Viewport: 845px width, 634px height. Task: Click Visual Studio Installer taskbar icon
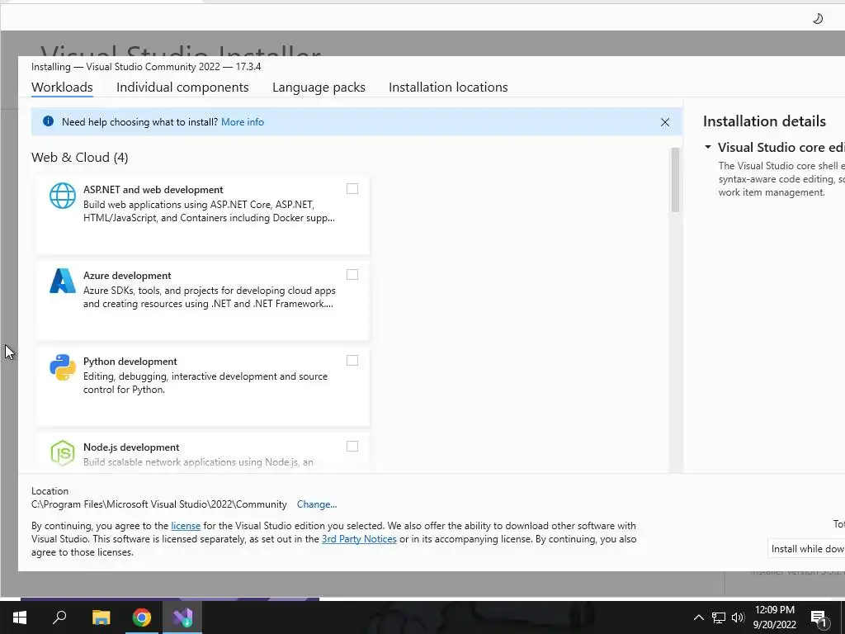pyautogui.click(x=182, y=617)
